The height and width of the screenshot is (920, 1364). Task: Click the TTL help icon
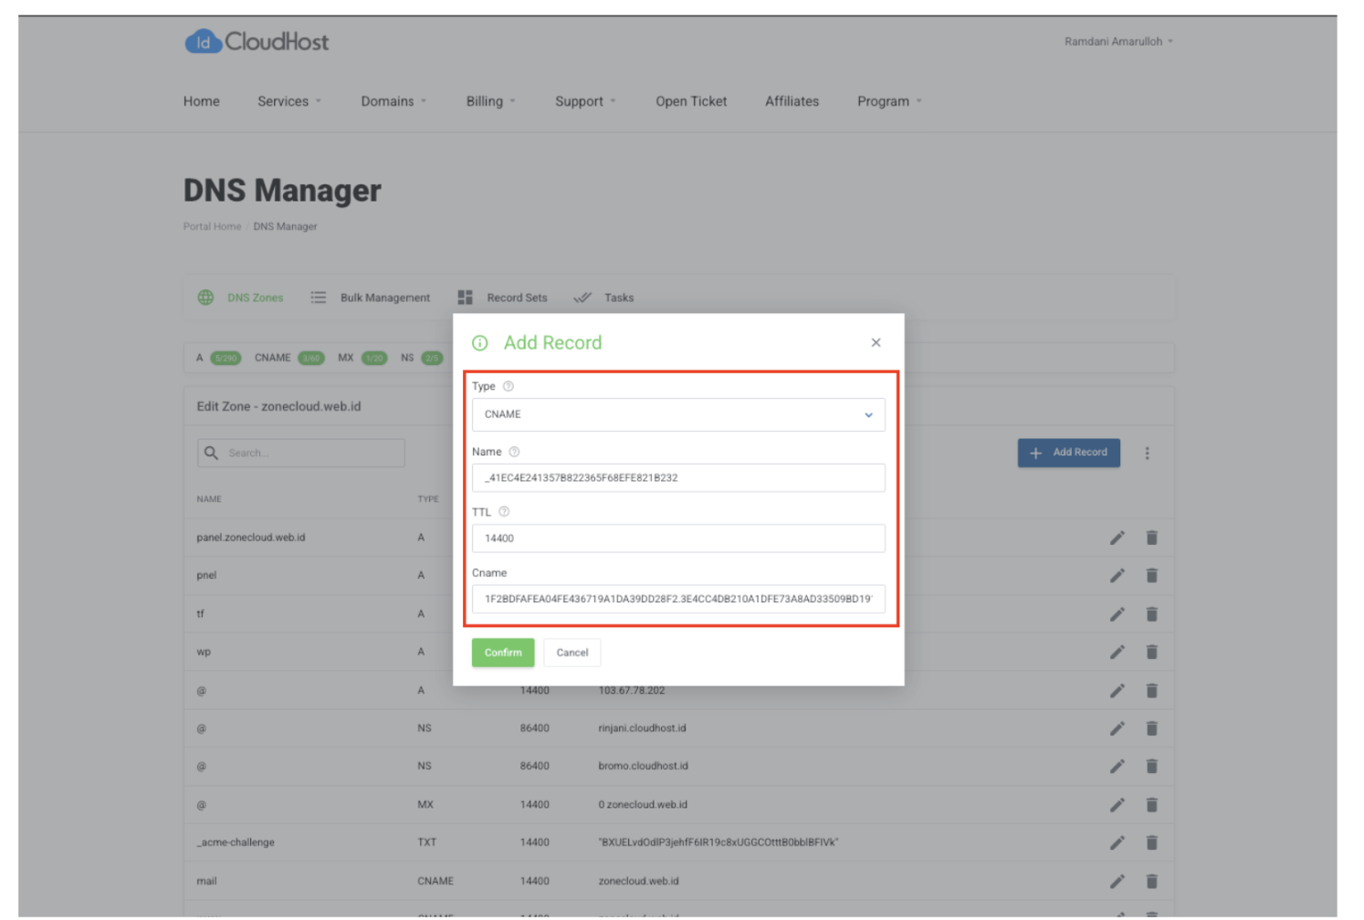[x=504, y=512]
